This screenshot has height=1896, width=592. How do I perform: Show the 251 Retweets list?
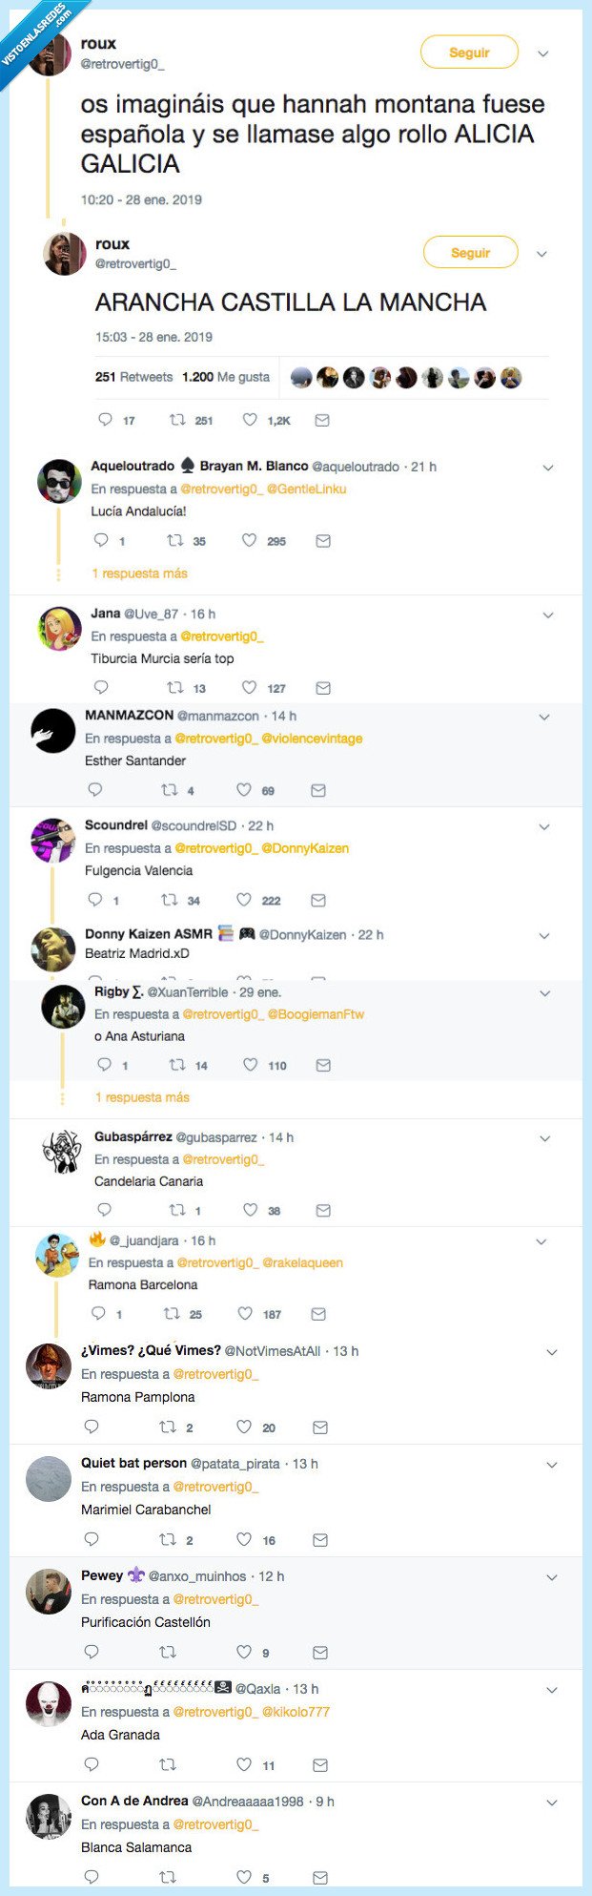[x=133, y=377]
